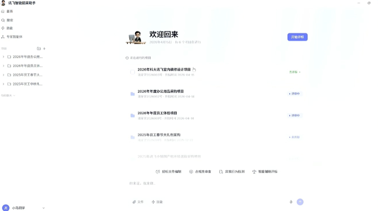Click the plus icon to add project
Screen dimensions: 378x211
(44, 49)
